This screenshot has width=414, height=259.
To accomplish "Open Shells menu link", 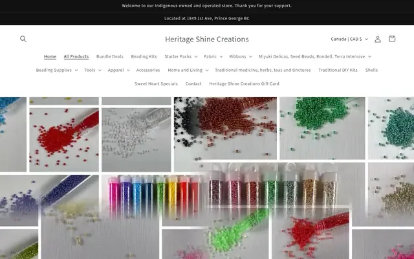I will [x=371, y=70].
